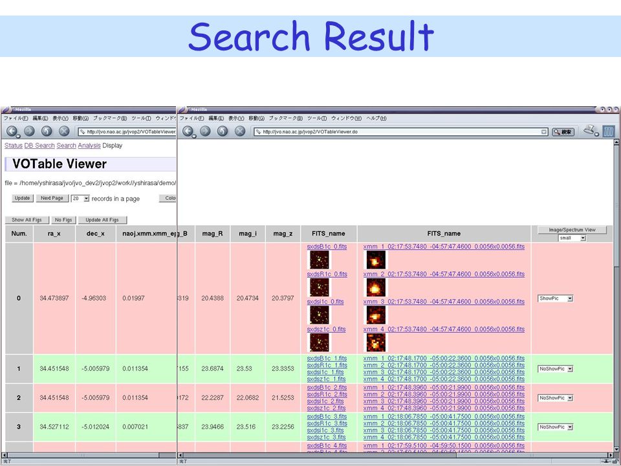Image resolution: width=621 pixels, height=466 pixels.
Task: Click right window vertical scrollbar
Action: click(x=616, y=295)
